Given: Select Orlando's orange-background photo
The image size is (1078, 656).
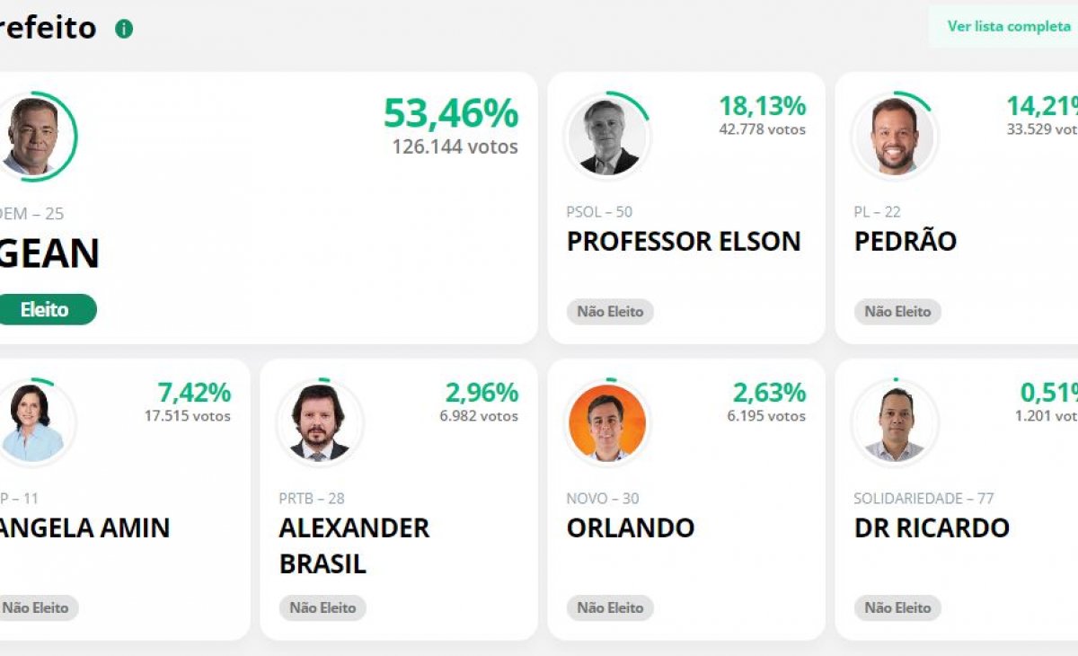Looking at the screenshot, I should pos(608,422).
